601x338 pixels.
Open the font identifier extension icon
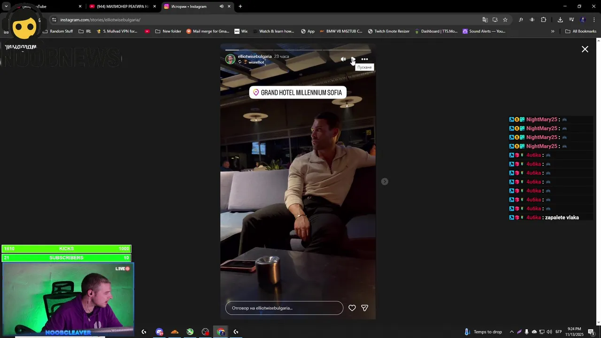pyautogui.click(x=521, y=20)
